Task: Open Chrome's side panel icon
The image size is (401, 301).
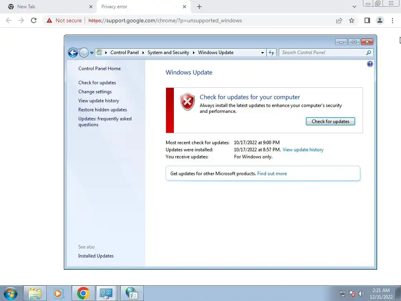Action: coord(367,20)
